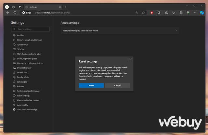Click the Search settings field
208x135 pixels.
pyautogui.click(x=31, y=29)
